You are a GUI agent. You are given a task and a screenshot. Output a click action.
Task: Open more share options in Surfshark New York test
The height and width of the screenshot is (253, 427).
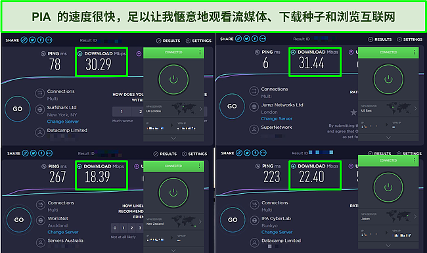point(49,40)
